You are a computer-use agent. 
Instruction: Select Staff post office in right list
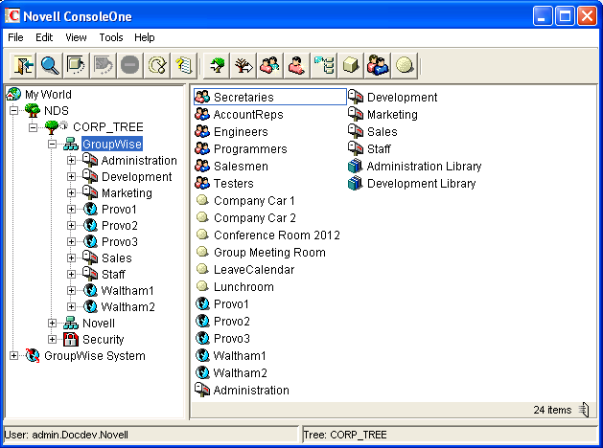point(379,149)
